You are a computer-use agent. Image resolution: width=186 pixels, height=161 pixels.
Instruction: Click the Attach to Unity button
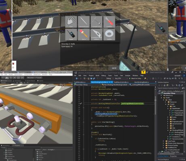[x=135, y=78]
